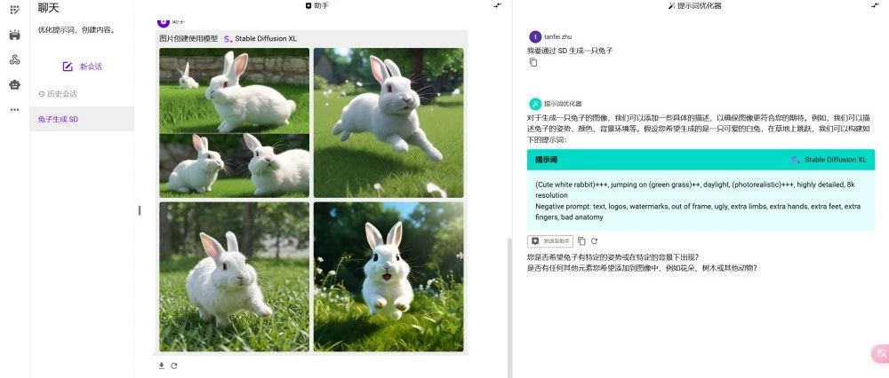
Task: Open the grid menu icon in left rail
Action: point(15,10)
